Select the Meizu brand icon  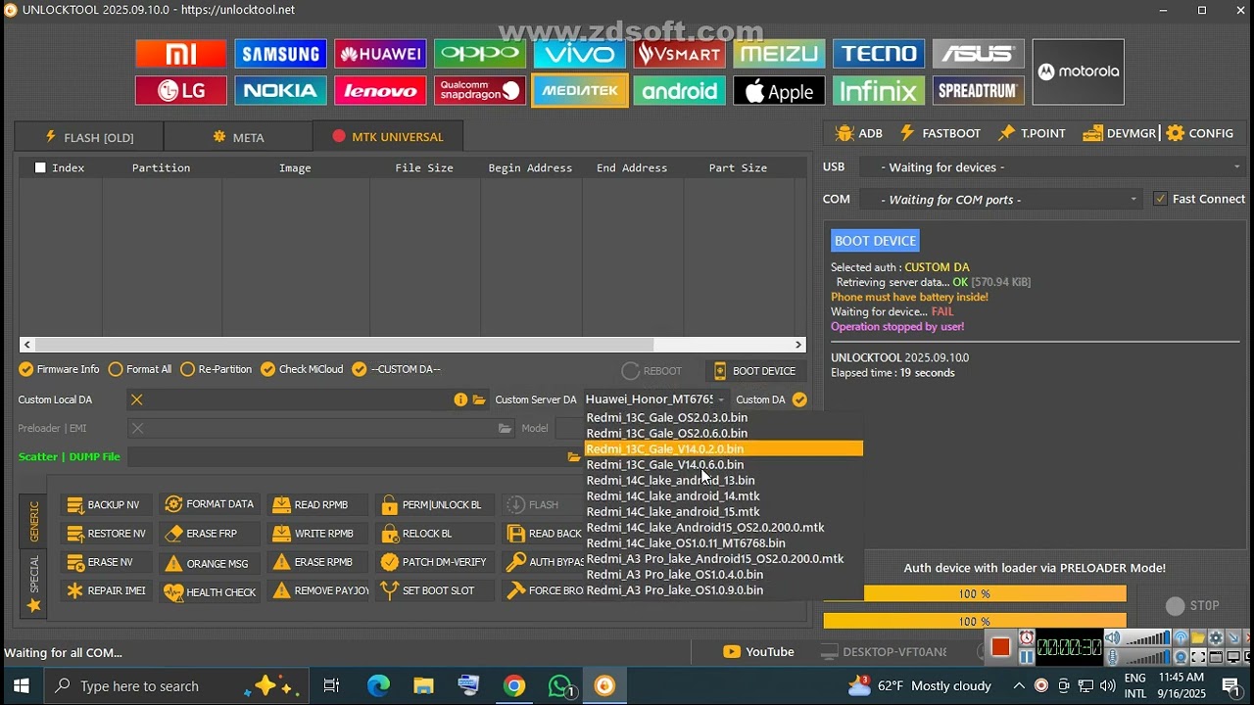[779, 54]
